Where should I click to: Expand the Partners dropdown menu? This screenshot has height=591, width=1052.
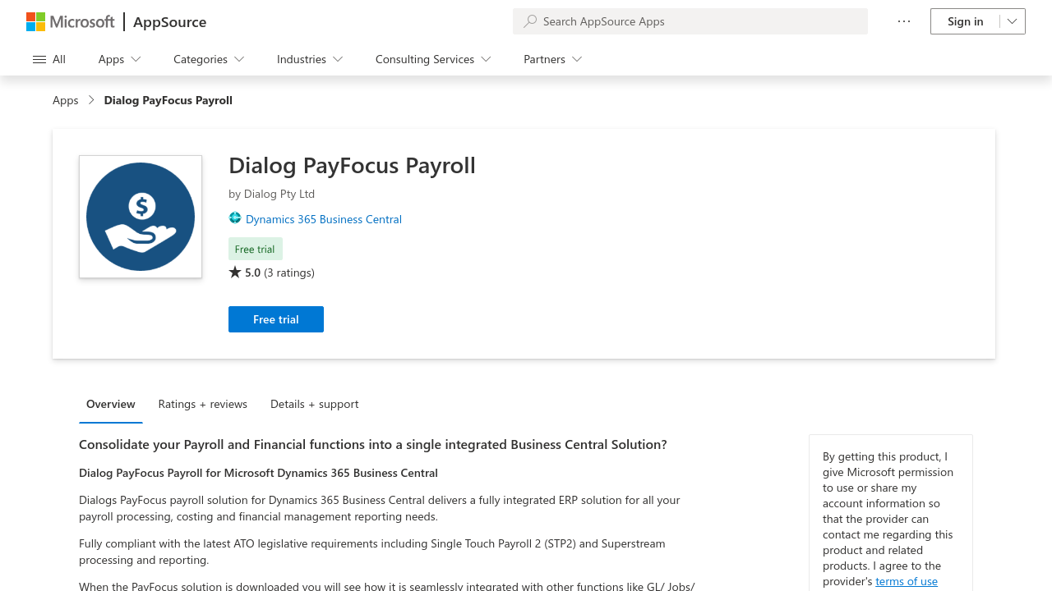point(553,59)
